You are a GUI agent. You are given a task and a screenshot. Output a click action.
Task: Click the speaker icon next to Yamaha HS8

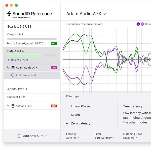coord(13,106)
